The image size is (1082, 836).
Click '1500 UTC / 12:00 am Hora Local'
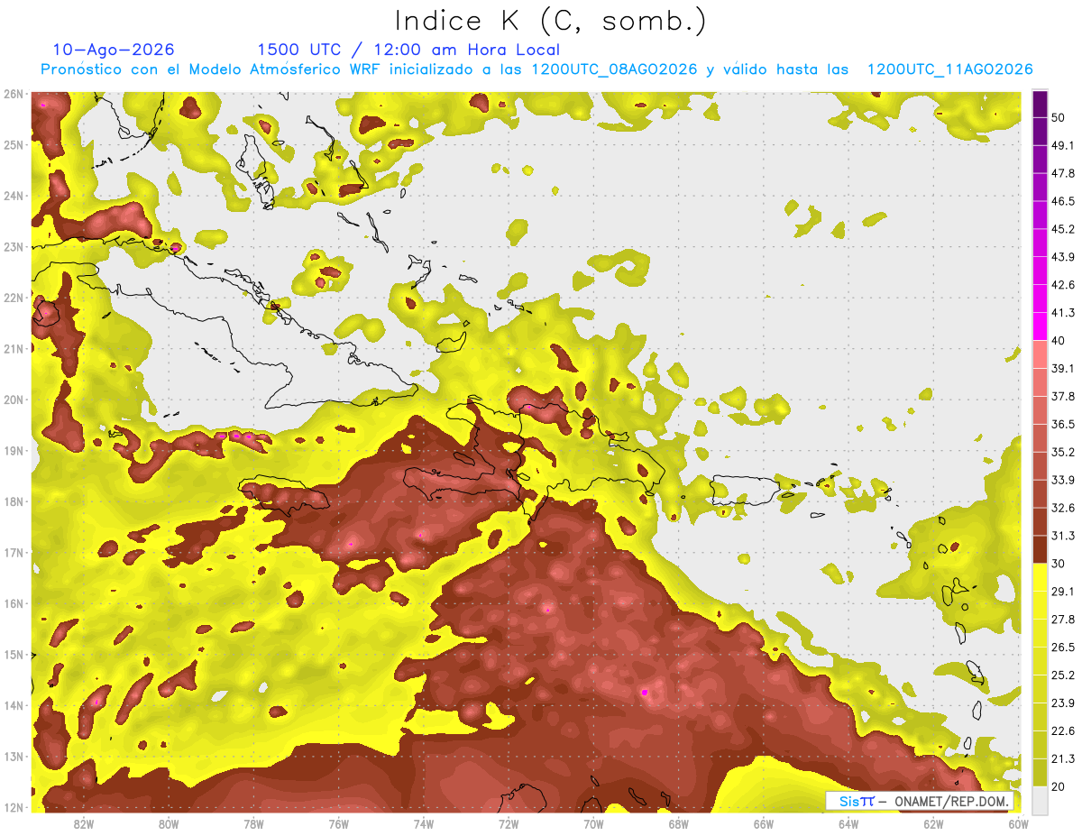point(408,50)
